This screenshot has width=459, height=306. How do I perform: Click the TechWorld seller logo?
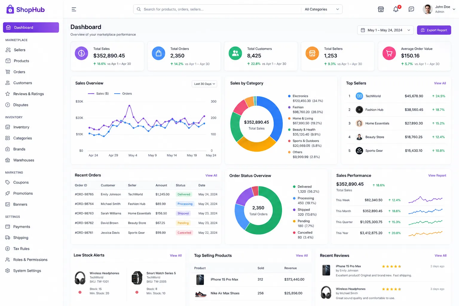359,96
